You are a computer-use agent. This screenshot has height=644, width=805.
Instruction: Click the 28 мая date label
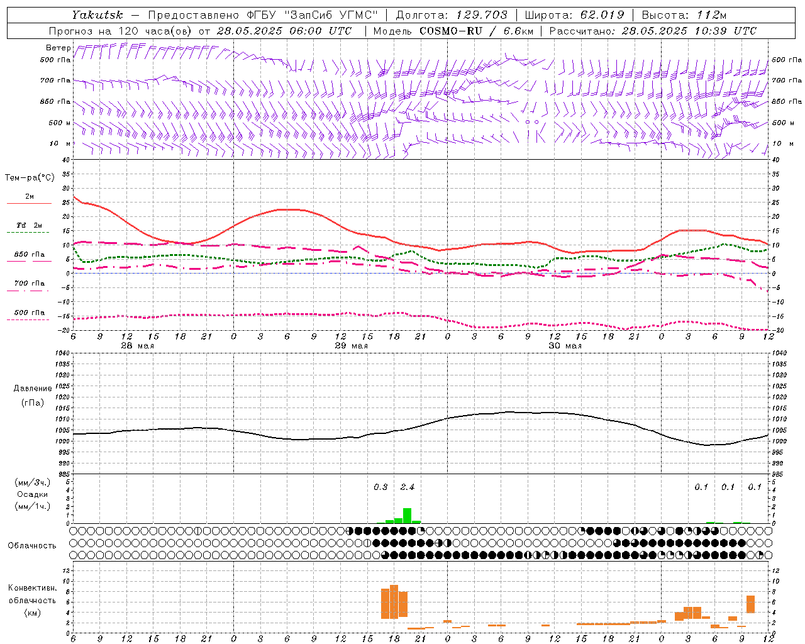click(137, 346)
